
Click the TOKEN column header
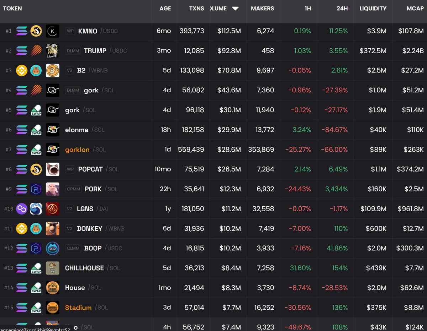(x=12, y=9)
